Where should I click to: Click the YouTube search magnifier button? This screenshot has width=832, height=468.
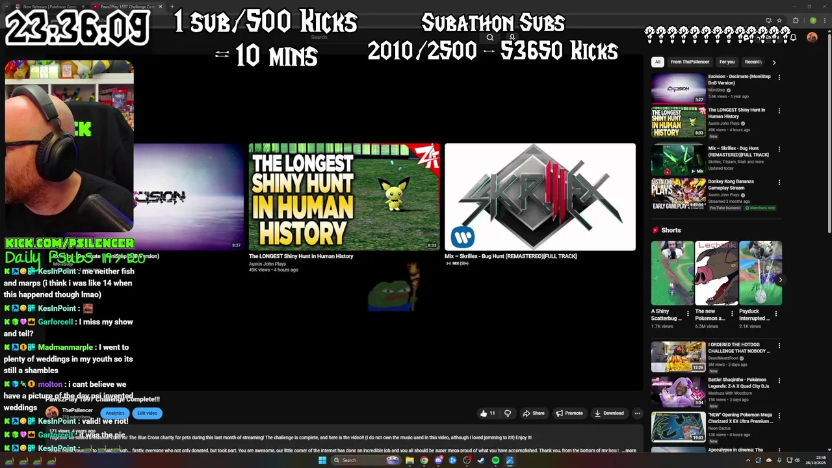click(x=490, y=37)
